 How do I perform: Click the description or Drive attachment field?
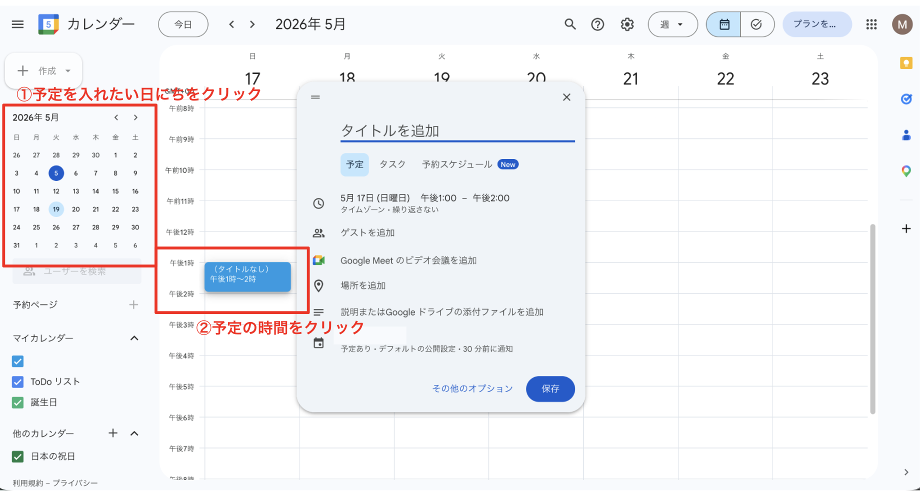(442, 312)
